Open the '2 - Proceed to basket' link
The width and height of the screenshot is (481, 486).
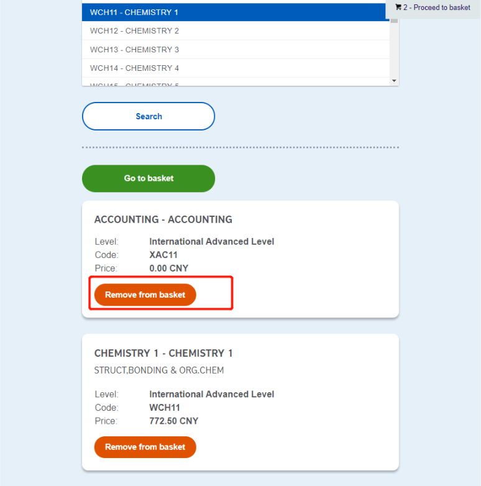(x=437, y=7)
